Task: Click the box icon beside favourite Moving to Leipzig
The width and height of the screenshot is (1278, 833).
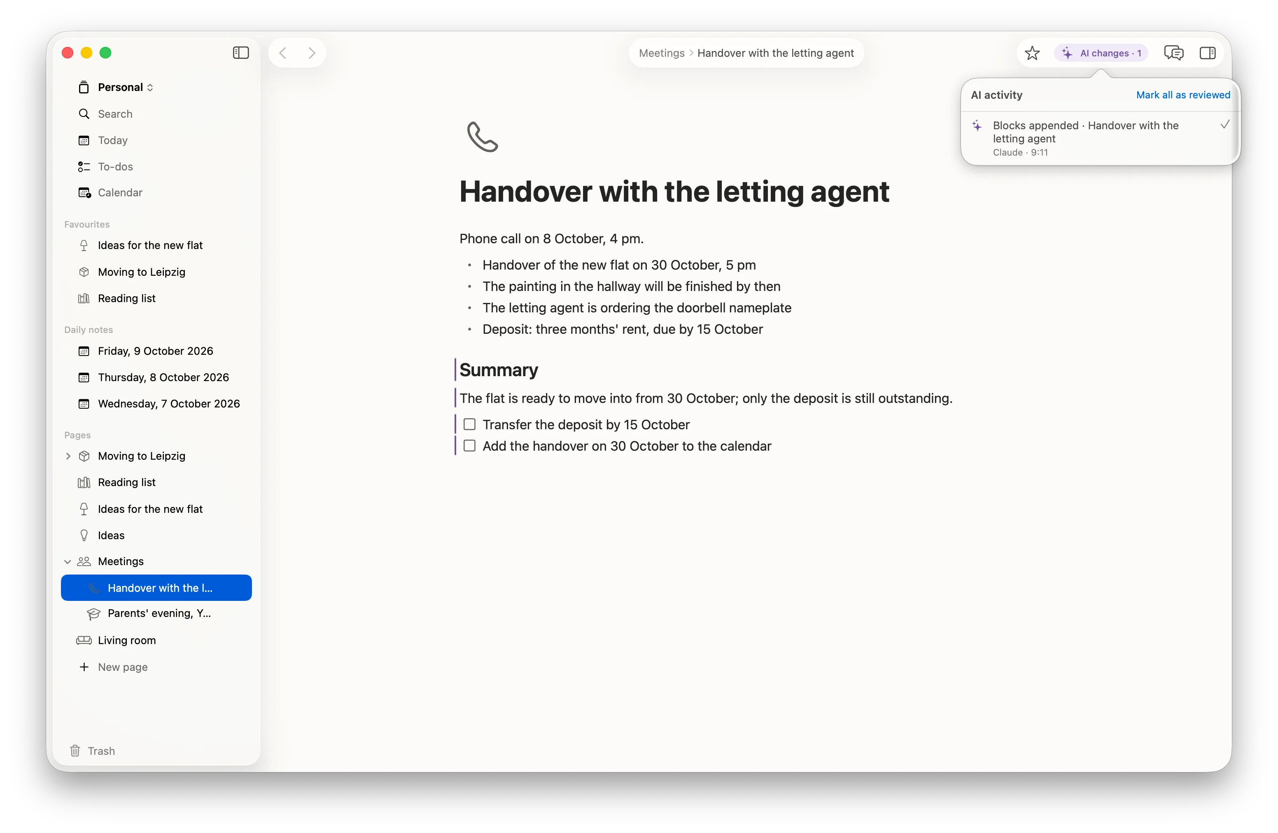Action: click(84, 272)
